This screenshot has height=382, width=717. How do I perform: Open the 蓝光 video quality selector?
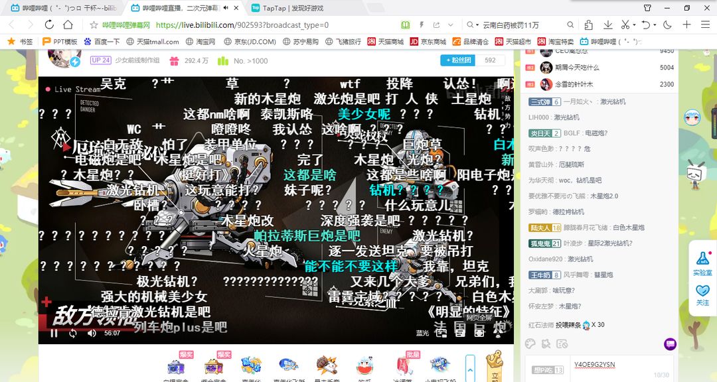click(x=422, y=333)
